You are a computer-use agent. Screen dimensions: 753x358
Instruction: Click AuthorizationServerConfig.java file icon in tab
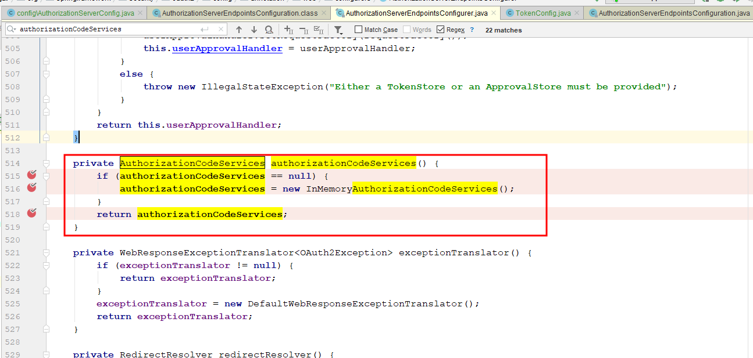click(x=12, y=13)
